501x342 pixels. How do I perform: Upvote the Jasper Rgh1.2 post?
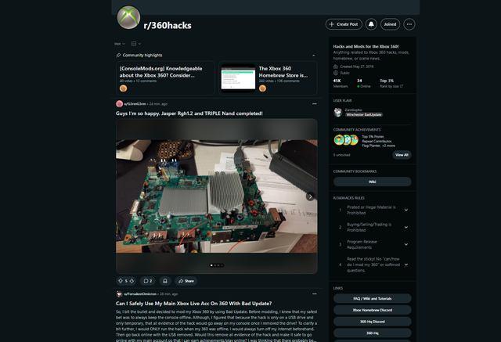point(121,281)
